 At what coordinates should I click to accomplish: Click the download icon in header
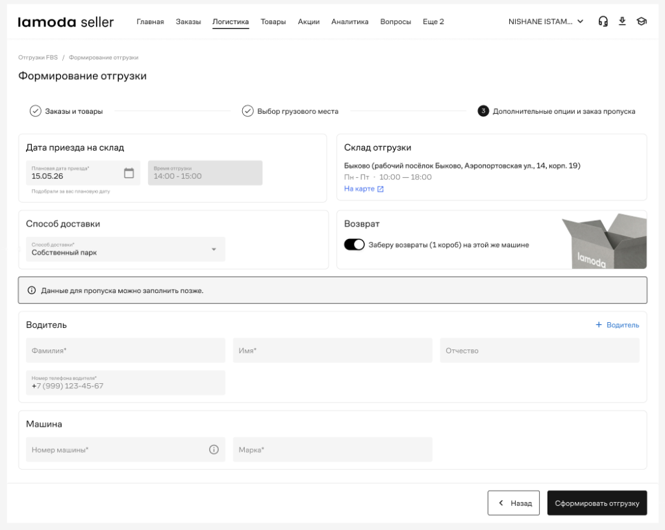(622, 21)
